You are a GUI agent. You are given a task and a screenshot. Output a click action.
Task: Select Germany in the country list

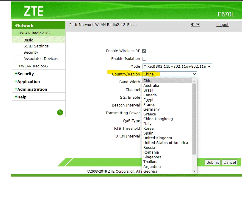pyautogui.click(x=167, y=109)
